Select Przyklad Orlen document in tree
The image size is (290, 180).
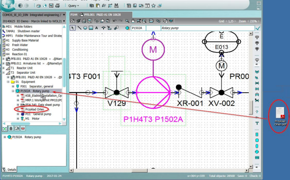(x=34, y=109)
